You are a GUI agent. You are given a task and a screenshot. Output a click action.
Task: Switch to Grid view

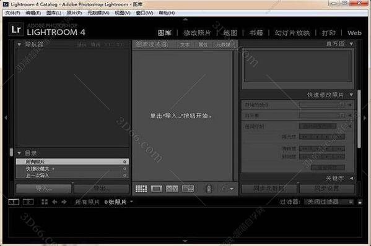click(x=141, y=189)
